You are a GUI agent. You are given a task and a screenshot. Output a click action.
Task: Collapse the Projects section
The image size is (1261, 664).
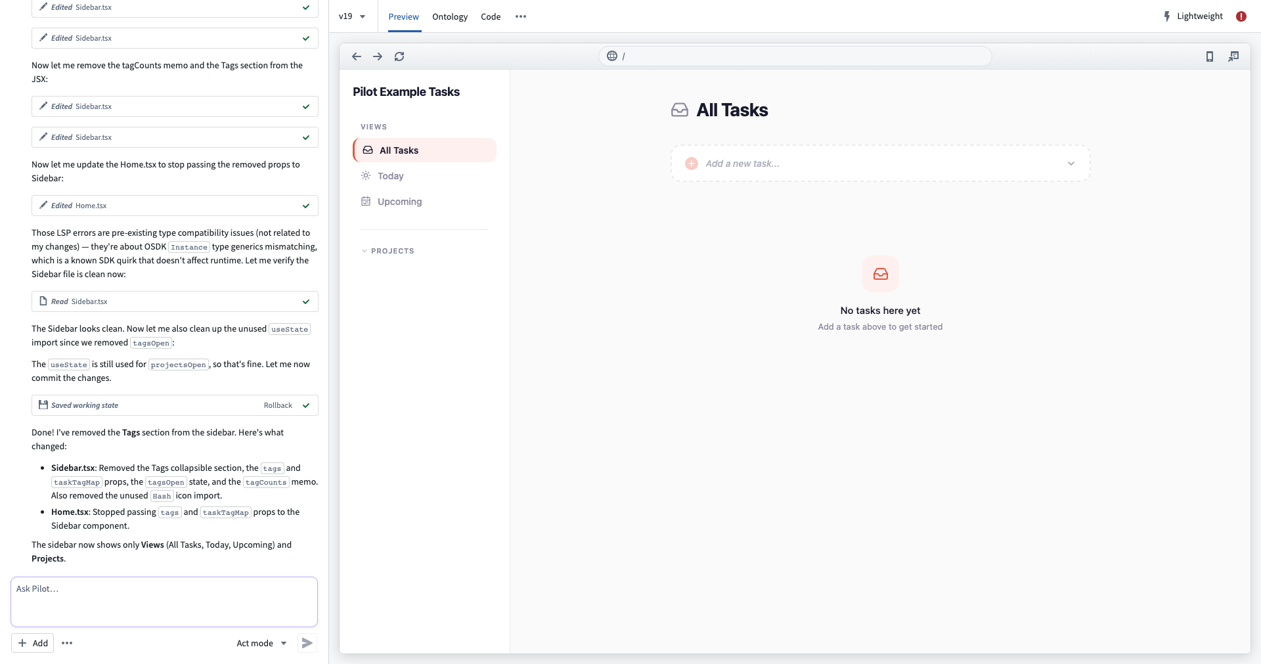pyautogui.click(x=364, y=250)
